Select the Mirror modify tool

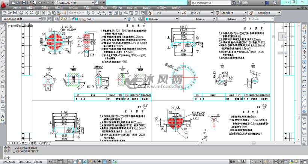click(305, 37)
